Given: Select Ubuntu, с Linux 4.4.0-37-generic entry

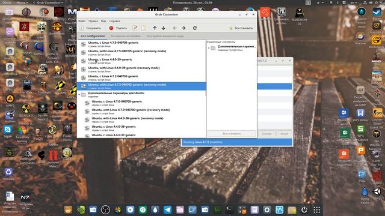Looking at the screenshot, I should [141, 135].
